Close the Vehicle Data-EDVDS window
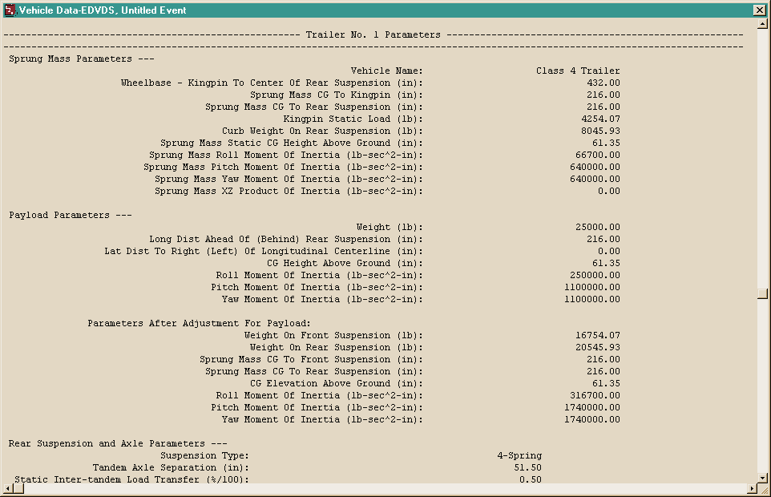Image resolution: width=771 pixels, height=497 pixels. click(759, 10)
